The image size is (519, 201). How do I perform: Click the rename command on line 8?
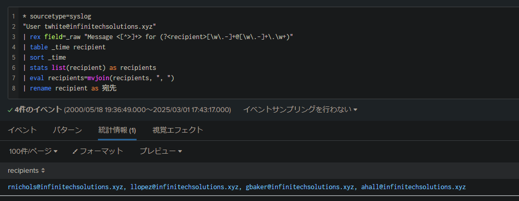[41, 88]
